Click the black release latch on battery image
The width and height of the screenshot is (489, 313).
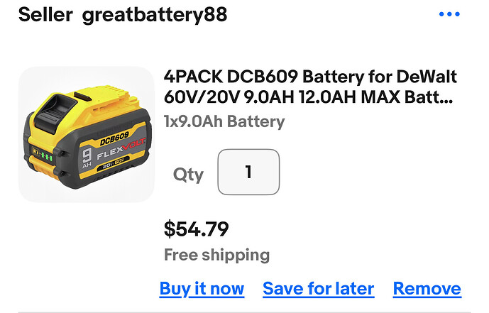[55, 113]
